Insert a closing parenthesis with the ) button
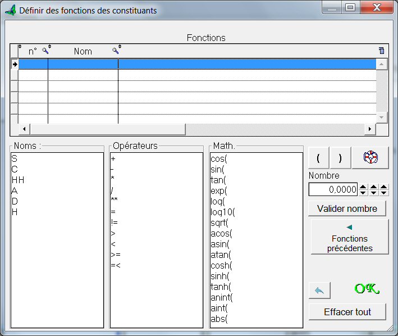The width and height of the screenshot is (398, 336). [x=340, y=158]
